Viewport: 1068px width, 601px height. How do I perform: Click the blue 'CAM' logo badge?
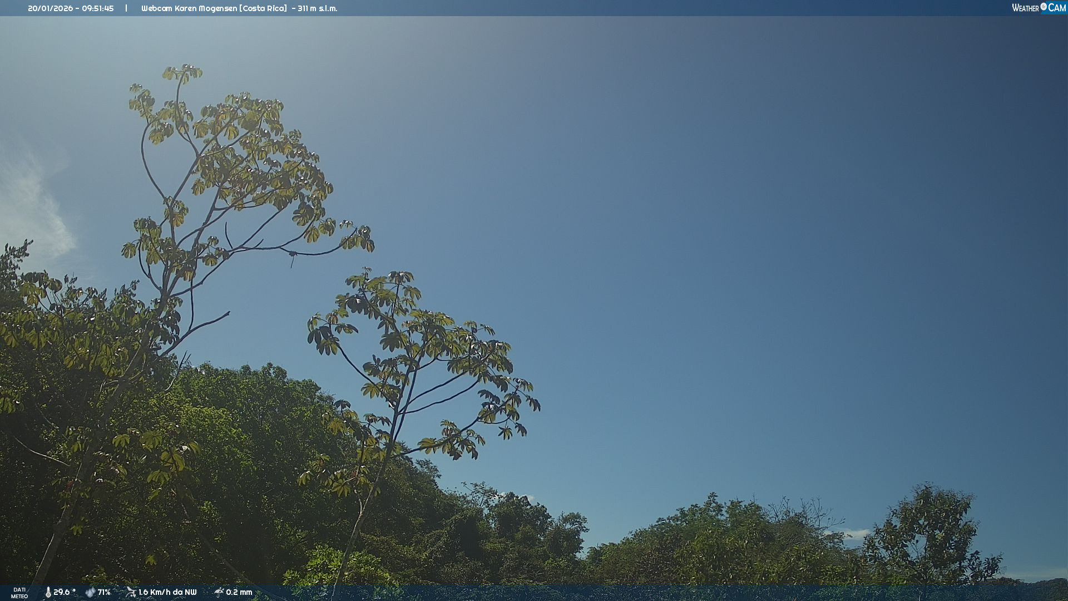pos(1057,8)
